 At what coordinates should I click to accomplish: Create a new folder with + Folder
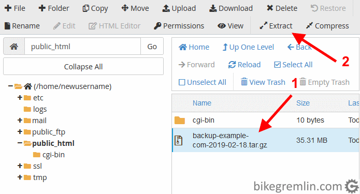coord(54,8)
